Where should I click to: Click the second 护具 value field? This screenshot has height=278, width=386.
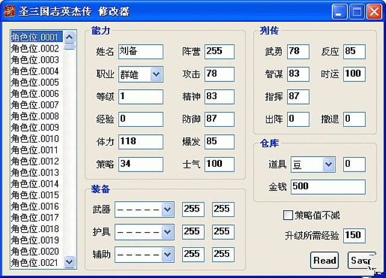point(223,232)
